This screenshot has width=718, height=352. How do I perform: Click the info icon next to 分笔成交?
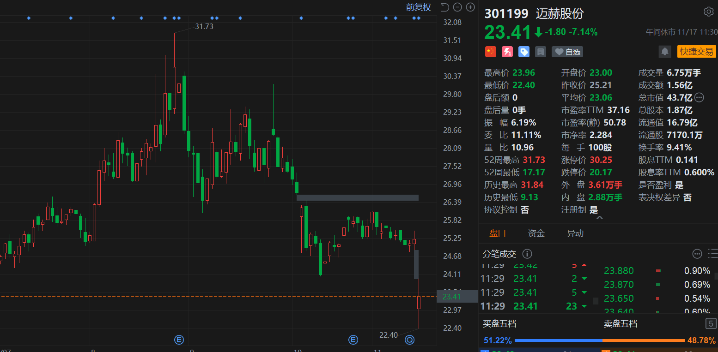click(x=527, y=254)
